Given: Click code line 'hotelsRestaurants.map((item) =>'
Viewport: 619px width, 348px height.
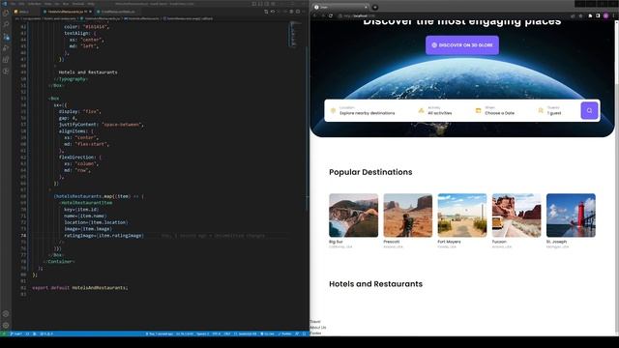Looking at the screenshot, I should [99, 196].
